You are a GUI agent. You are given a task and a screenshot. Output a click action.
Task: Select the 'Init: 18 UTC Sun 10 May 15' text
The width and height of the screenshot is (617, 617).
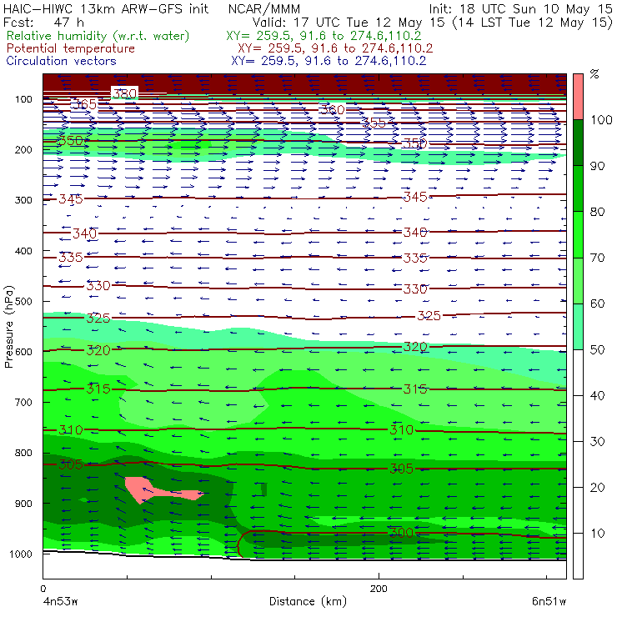pos(520,8)
